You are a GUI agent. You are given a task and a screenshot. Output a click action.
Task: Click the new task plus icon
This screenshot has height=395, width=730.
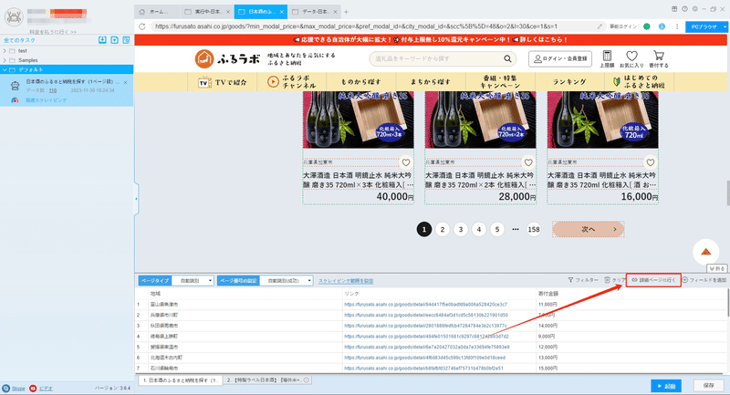(x=115, y=40)
